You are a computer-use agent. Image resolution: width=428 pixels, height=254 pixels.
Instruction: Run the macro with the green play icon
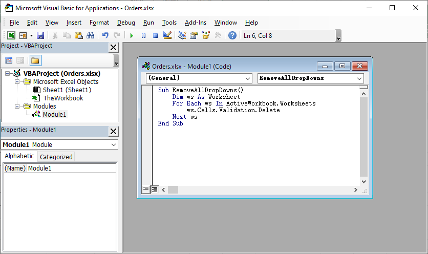[x=132, y=35]
